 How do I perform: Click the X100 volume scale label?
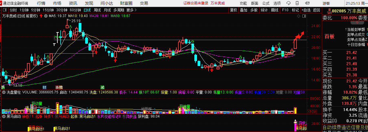coord(311,111)
